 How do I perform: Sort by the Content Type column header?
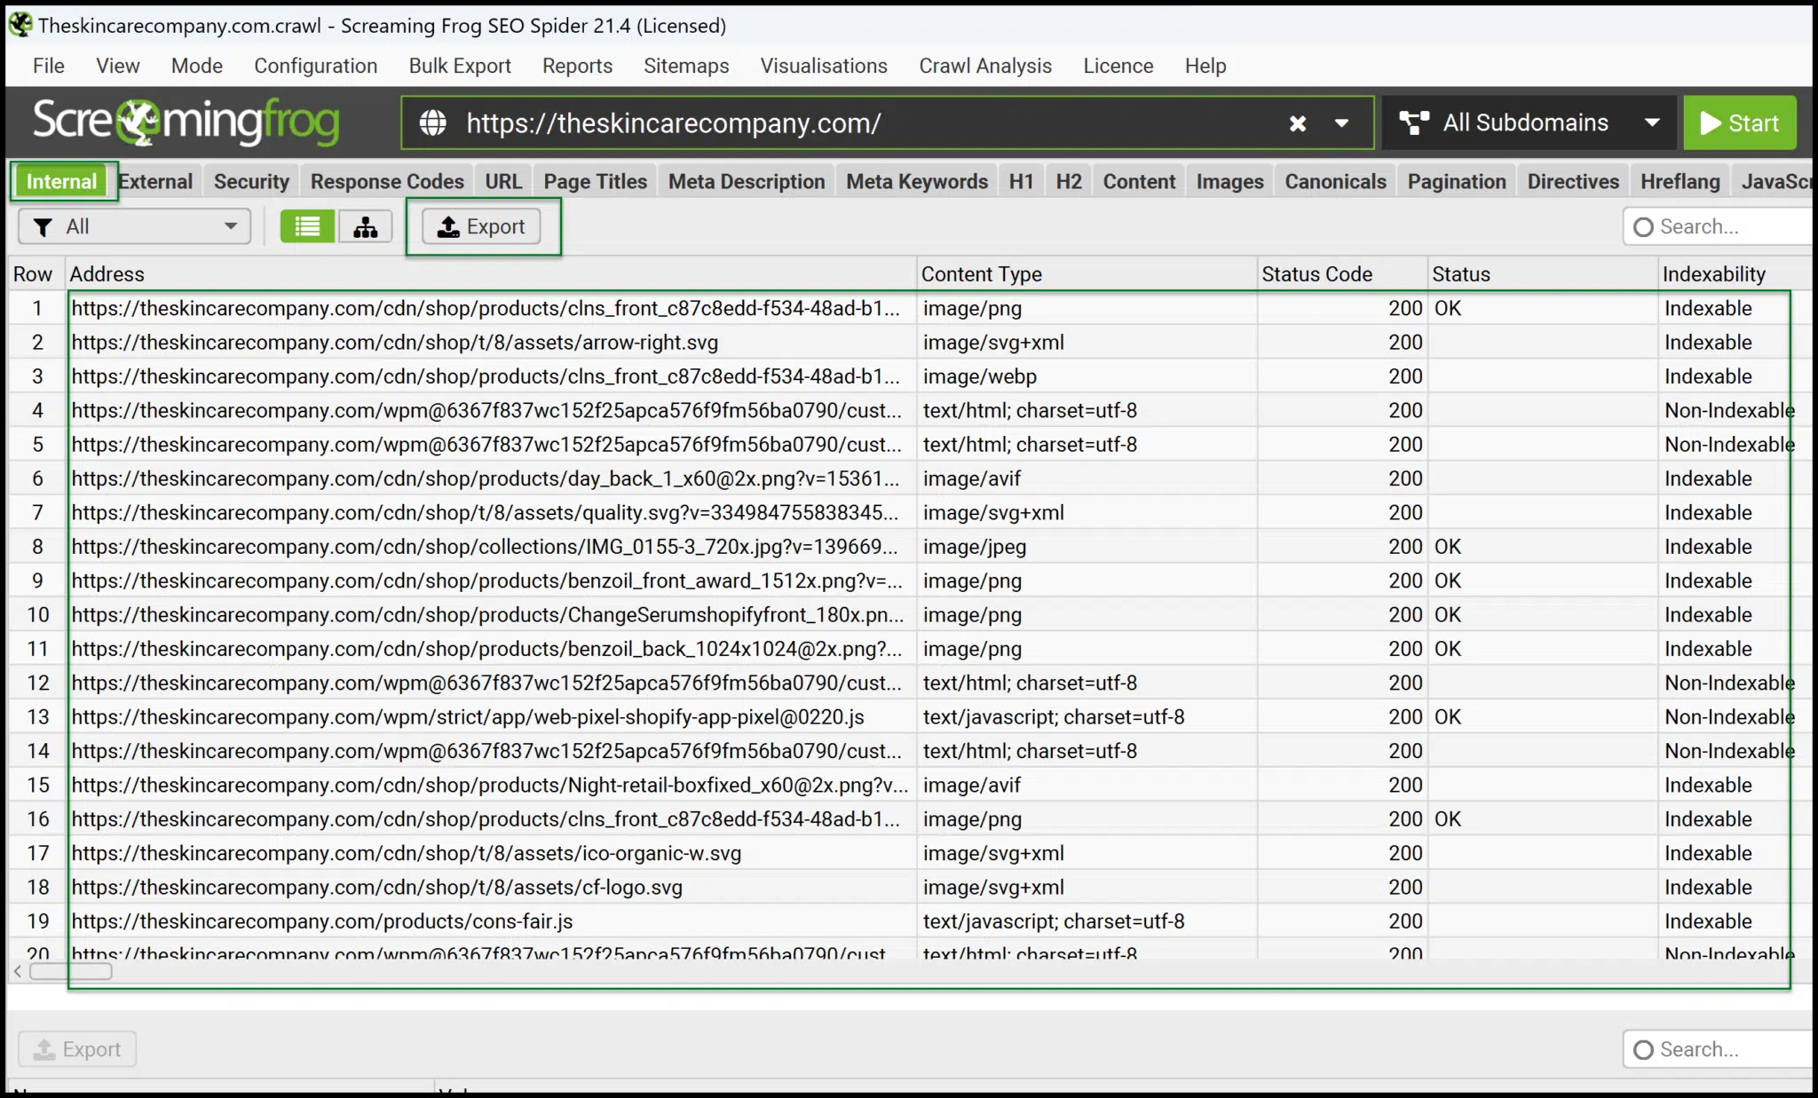pyautogui.click(x=1087, y=274)
